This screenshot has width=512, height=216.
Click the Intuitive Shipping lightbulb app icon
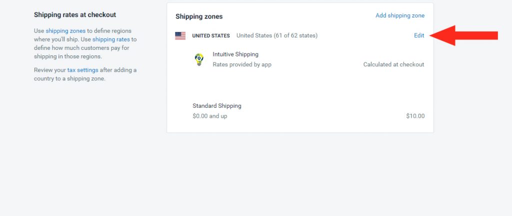199,60
